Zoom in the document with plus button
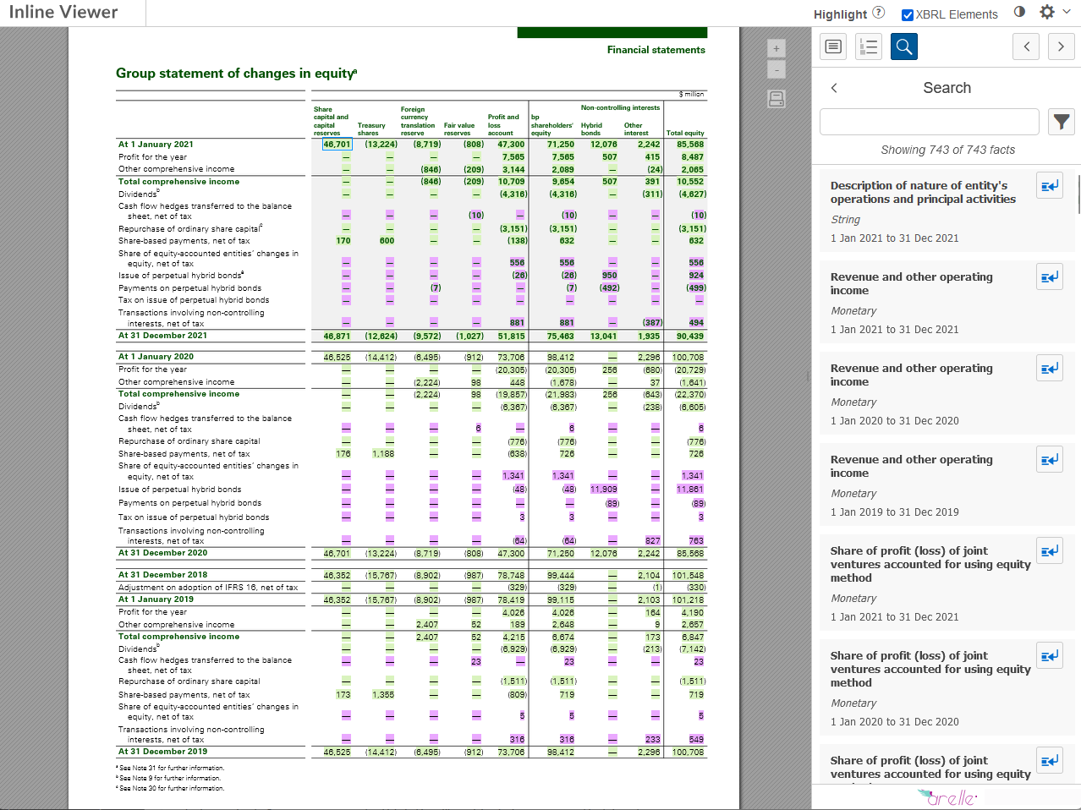Image resolution: width=1081 pixels, height=810 pixels. pyautogui.click(x=776, y=48)
